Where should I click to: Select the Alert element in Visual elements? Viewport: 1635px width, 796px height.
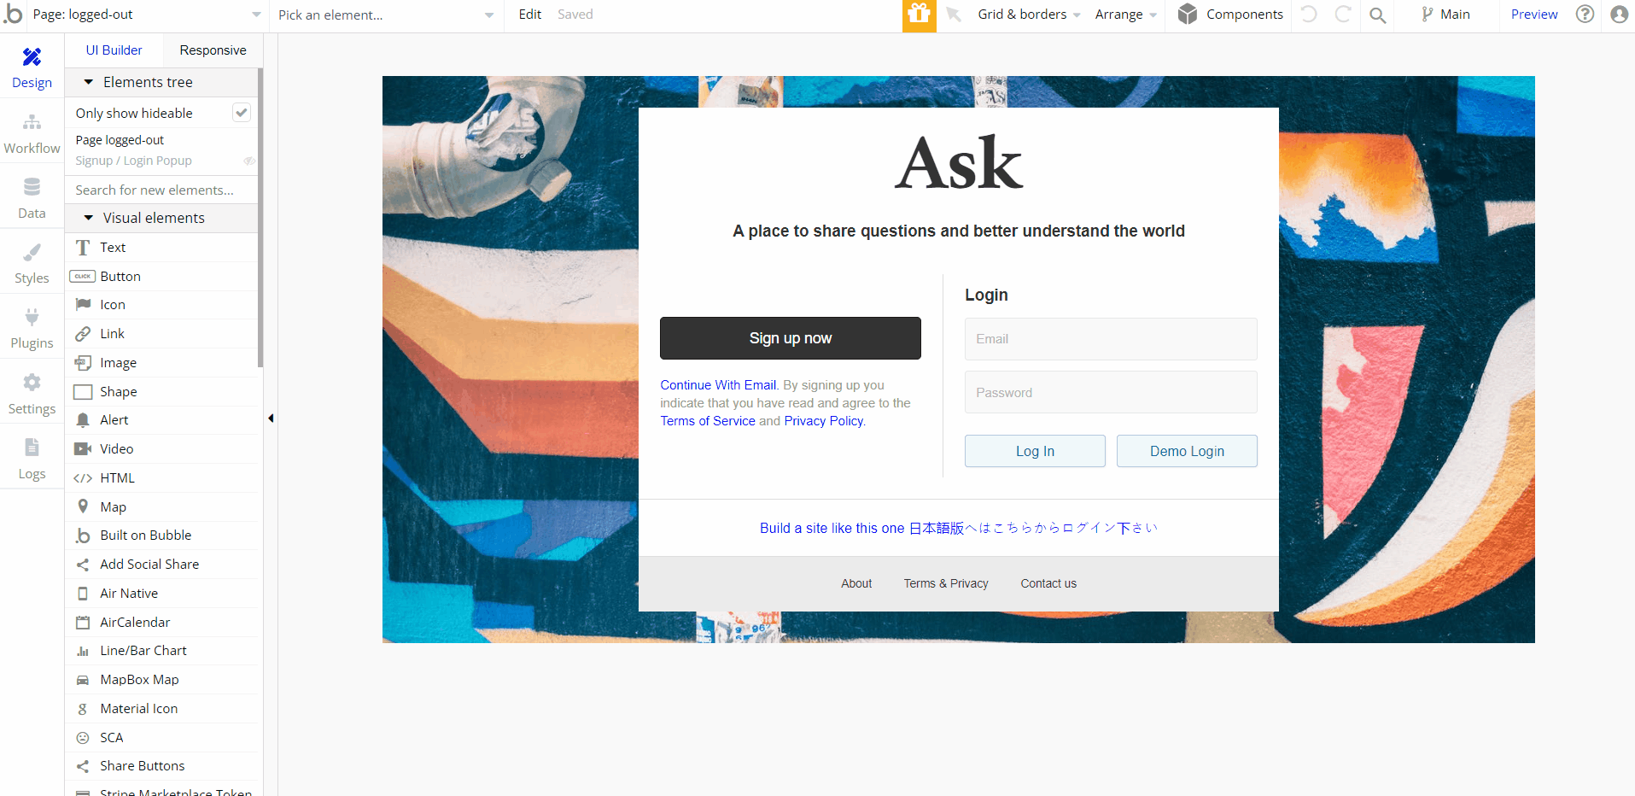(162, 420)
